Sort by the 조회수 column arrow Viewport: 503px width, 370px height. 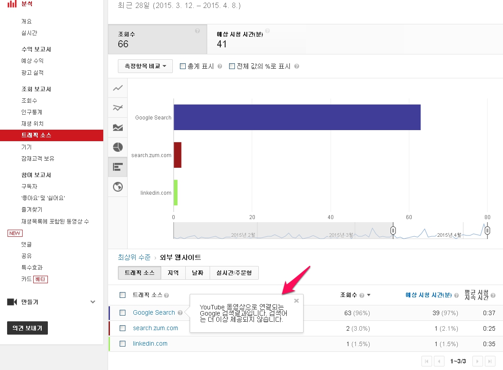[368, 295]
